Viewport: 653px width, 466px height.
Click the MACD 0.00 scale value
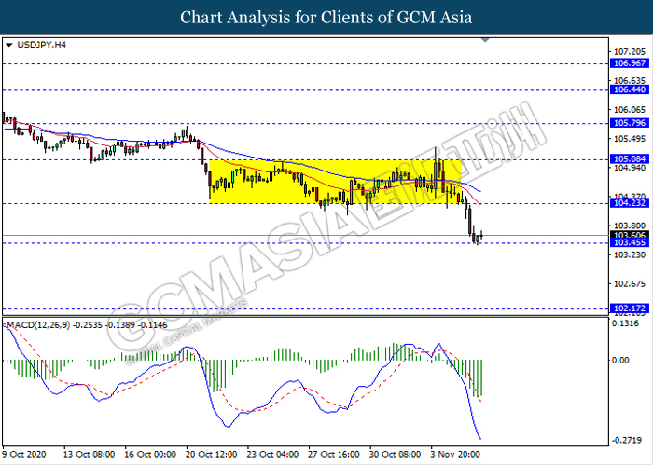pos(620,361)
